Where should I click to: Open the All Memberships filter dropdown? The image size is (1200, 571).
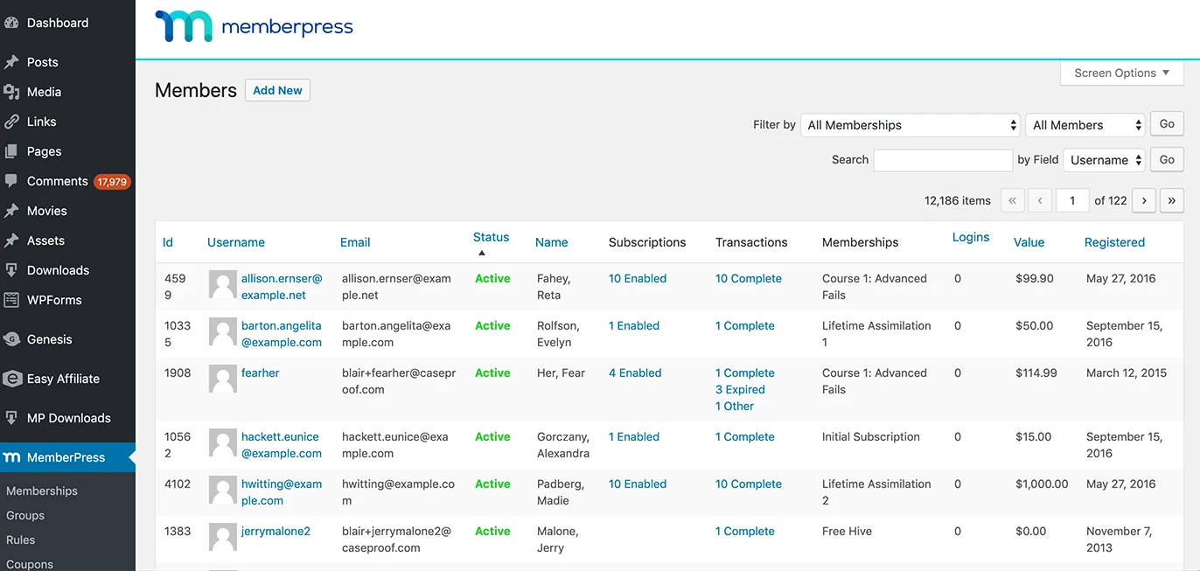pyautogui.click(x=910, y=125)
